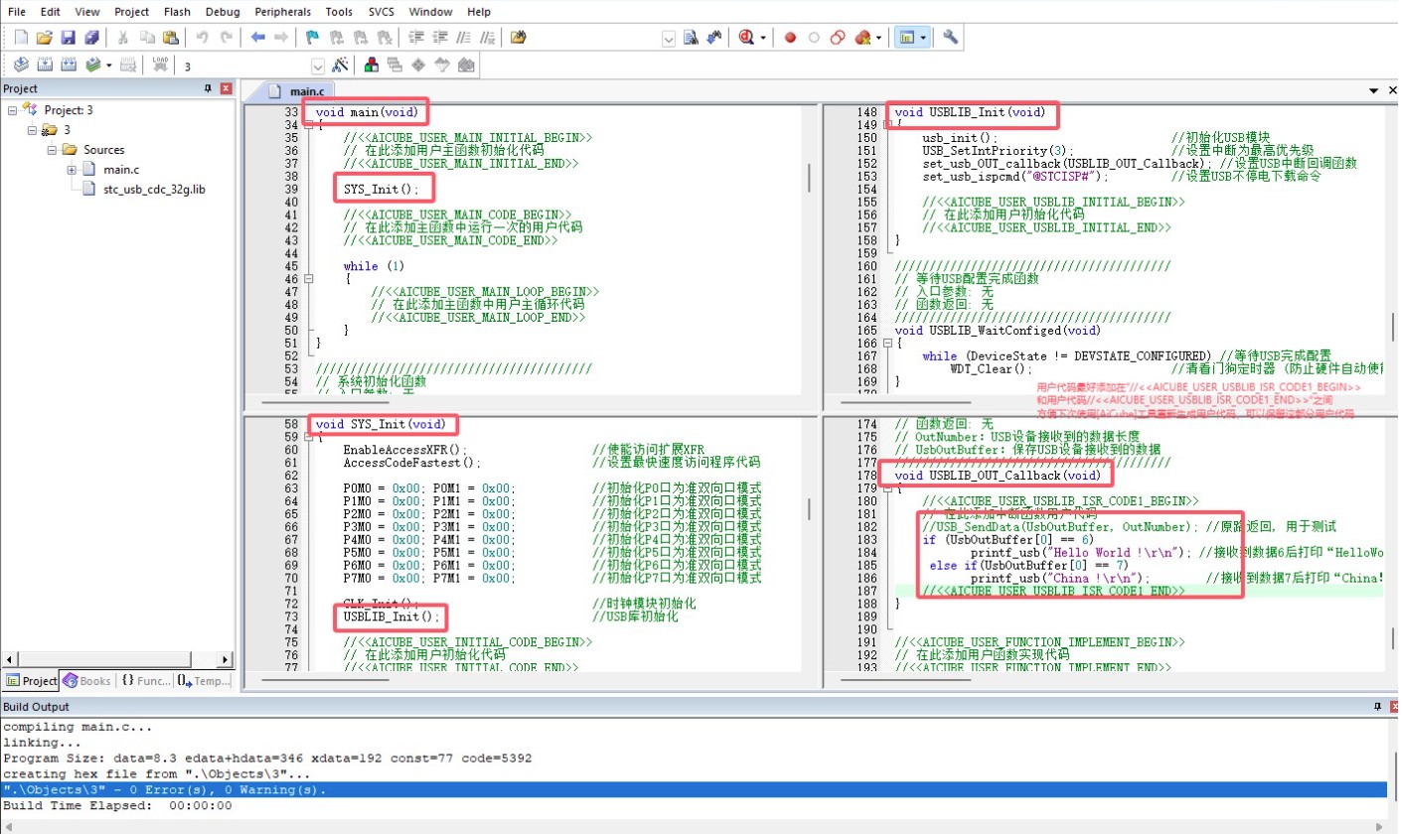
Task: Close the Project panel
Action: (227, 89)
